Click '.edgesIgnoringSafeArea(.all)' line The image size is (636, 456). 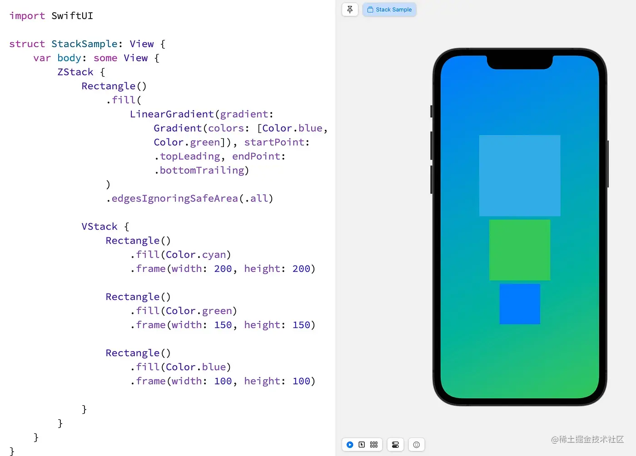click(x=189, y=199)
